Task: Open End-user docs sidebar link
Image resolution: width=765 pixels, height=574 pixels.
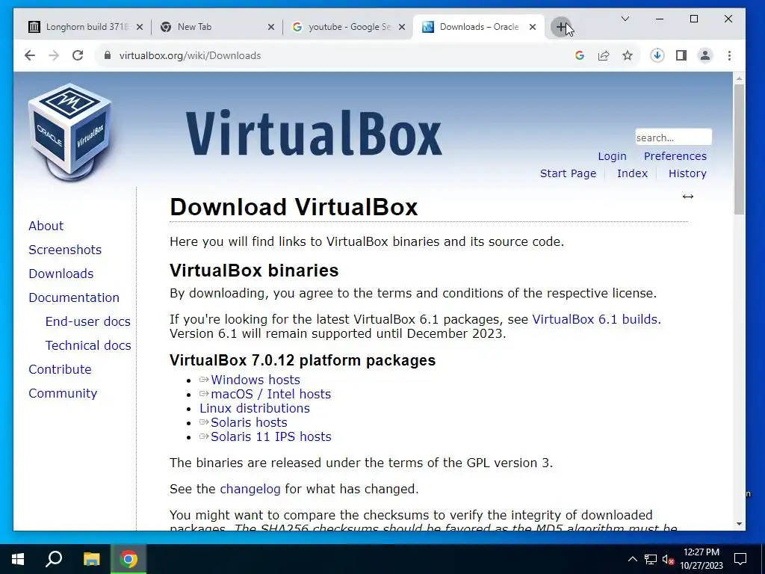Action: (x=88, y=321)
